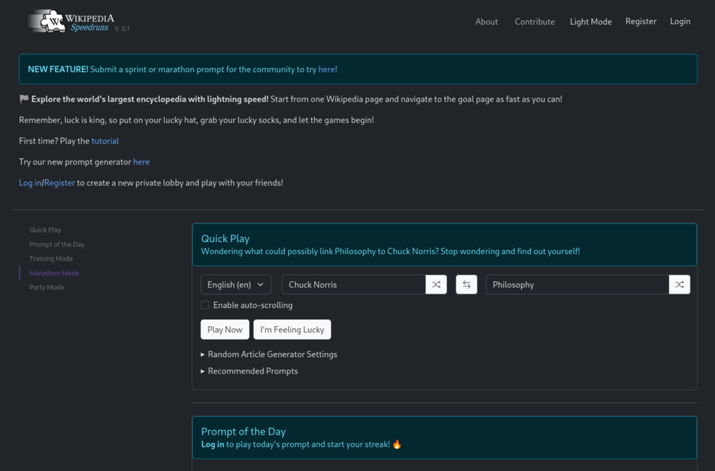Click the Register link in the navbar
Image resolution: width=715 pixels, height=471 pixels.
point(641,21)
